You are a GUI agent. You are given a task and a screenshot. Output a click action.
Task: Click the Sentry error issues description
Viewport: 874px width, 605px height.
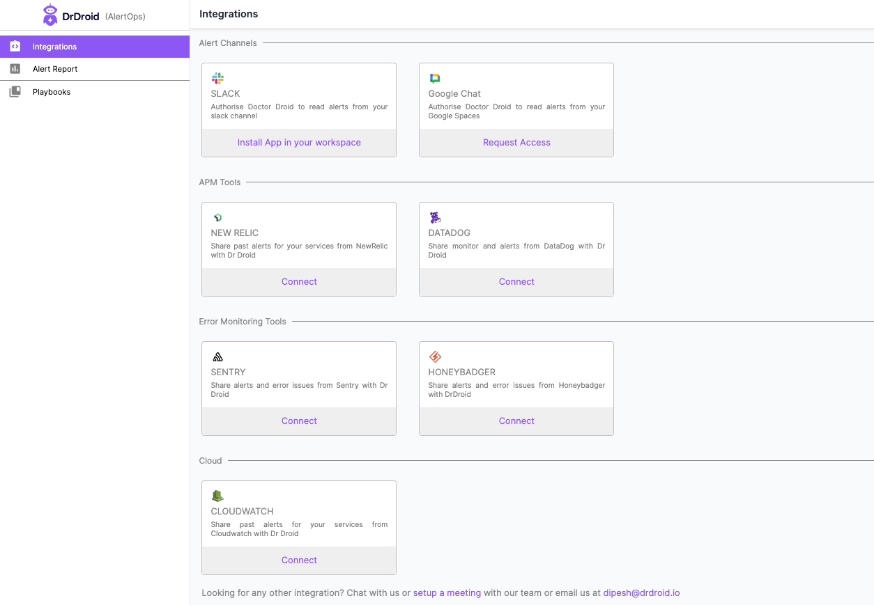[x=299, y=390]
